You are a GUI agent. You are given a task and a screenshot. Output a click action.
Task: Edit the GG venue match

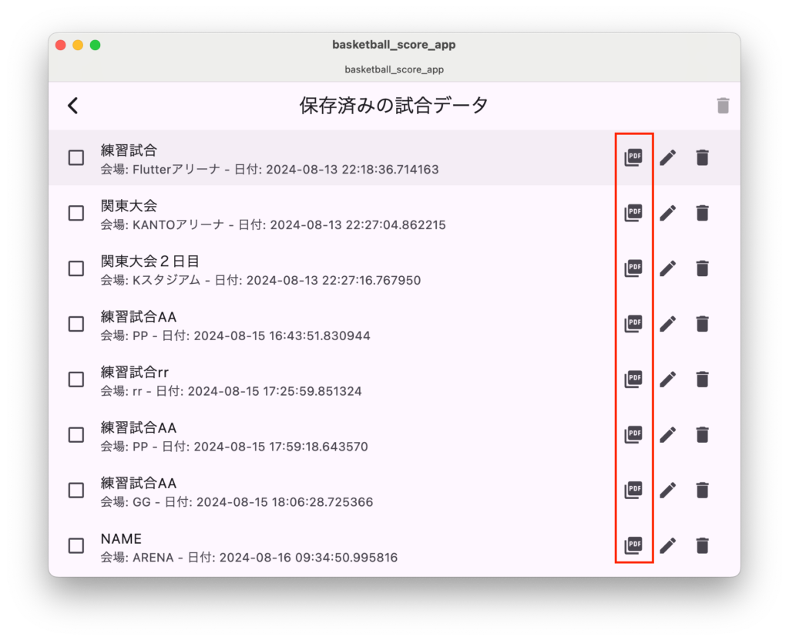tap(668, 491)
